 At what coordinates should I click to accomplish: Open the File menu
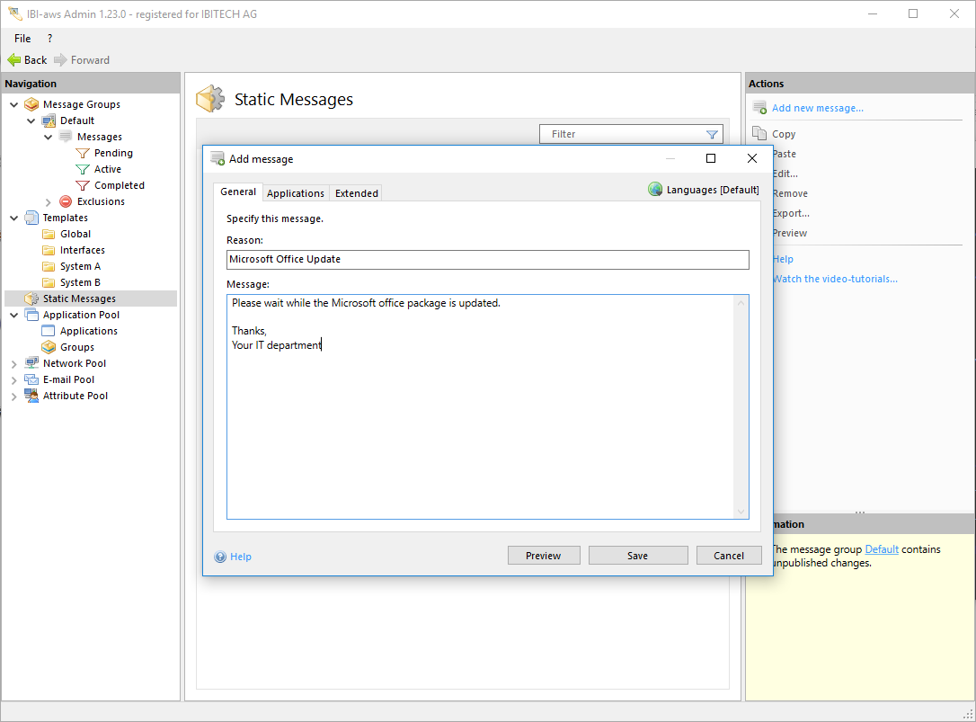[22, 39]
